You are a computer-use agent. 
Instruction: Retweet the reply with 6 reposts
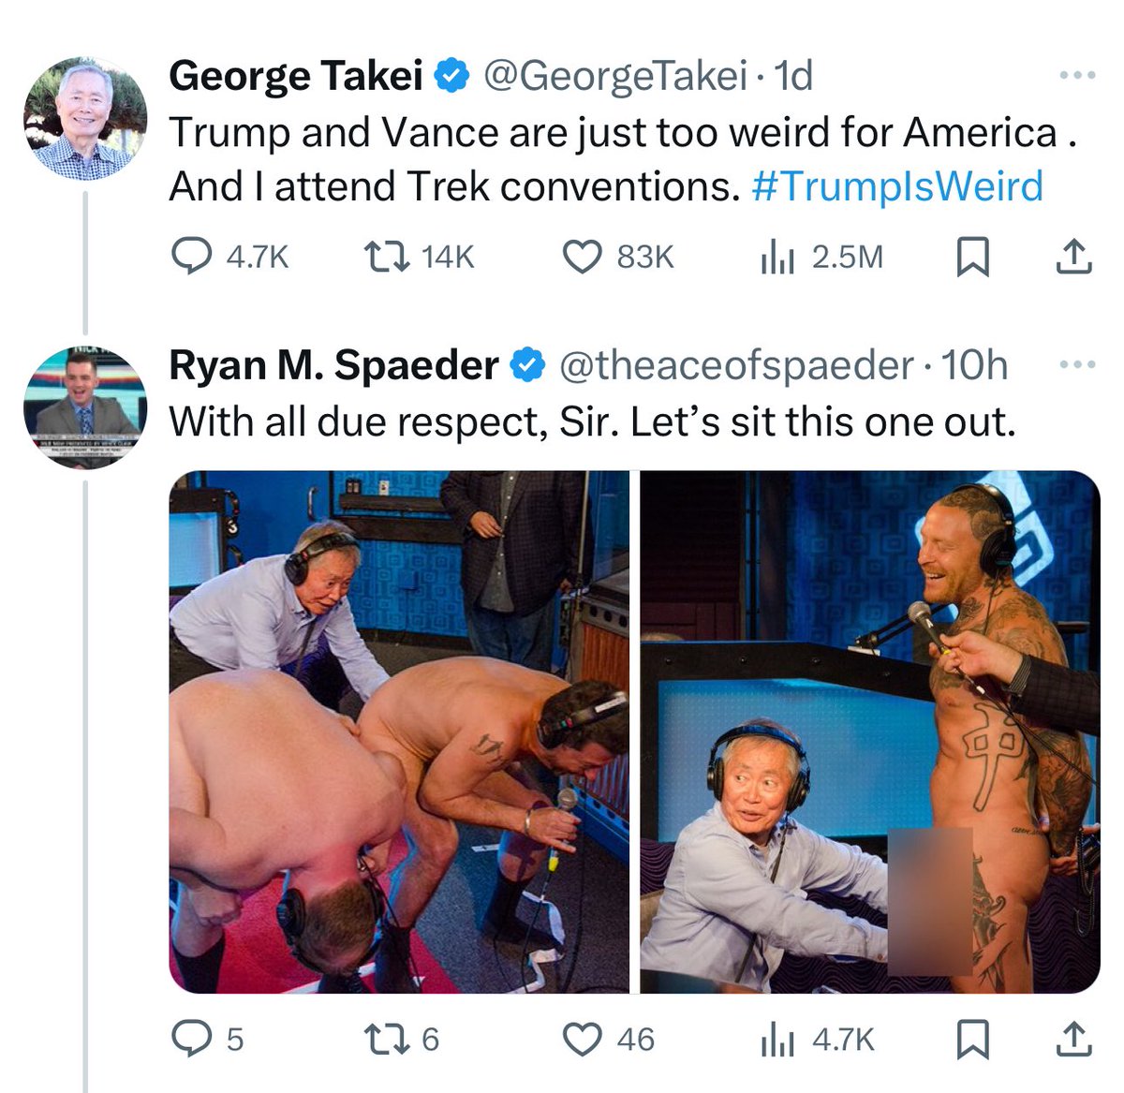tap(385, 1039)
